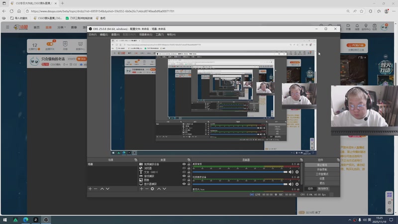The width and height of the screenshot is (398, 224).
Task: Open 场景集合(S) menu in OBS
Action: coord(146,34)
